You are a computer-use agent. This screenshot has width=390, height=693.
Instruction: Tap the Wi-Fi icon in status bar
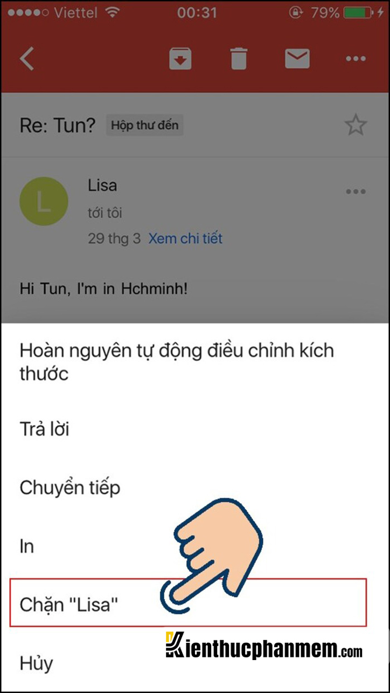click(x=112, y=12)
